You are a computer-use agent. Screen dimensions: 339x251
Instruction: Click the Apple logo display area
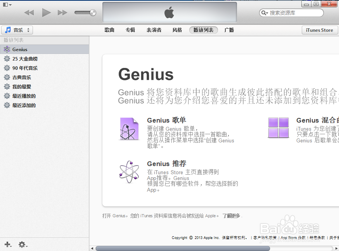[169, 12]
